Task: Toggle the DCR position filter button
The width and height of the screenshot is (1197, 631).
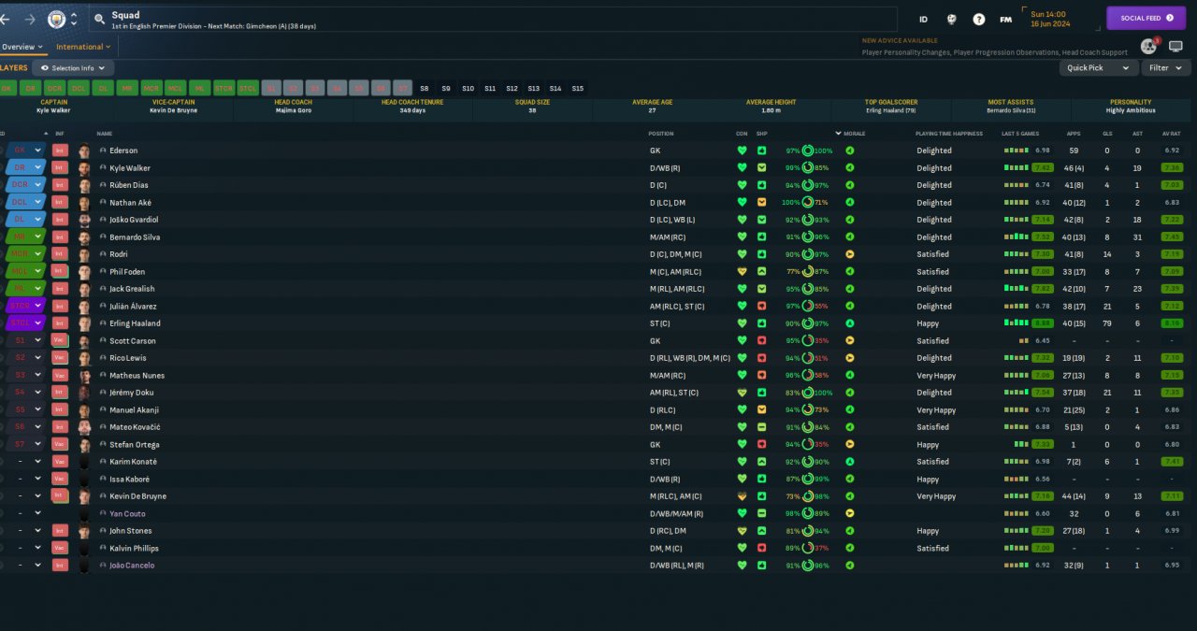Action: pos(55,89)
